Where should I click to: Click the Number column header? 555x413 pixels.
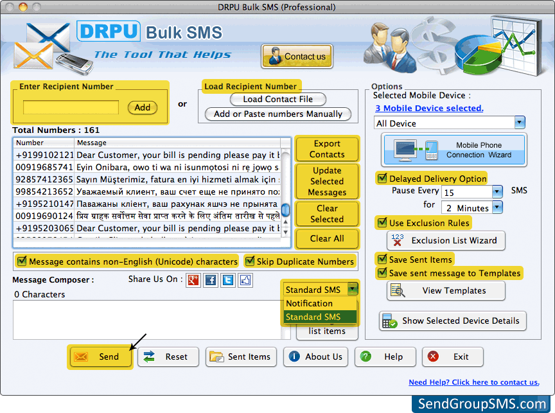click(x=44, y=143)
